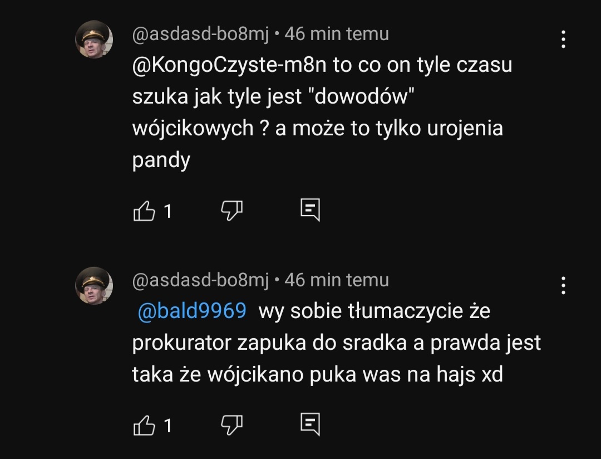Dislike the first comment mentioning @KongoCzyste-m8n
601x459 pixels.
pyautogui.click(x=231, y=210)
